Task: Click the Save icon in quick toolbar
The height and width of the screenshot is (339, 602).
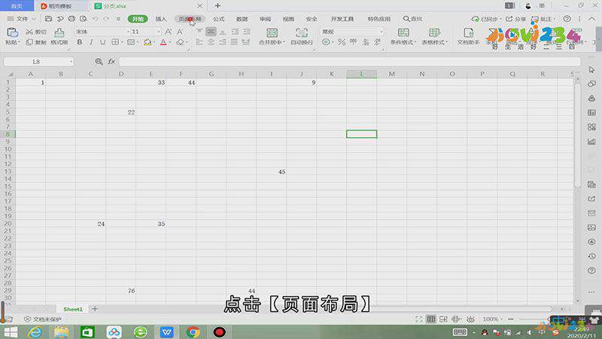Action: pyautogui.click(x=48, y=18)
